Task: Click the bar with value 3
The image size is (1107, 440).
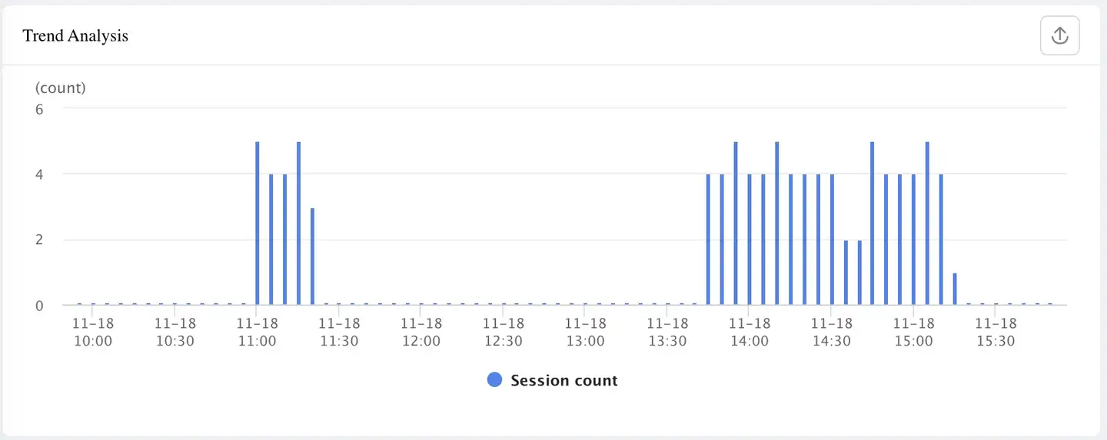Action: click(312, 256)
